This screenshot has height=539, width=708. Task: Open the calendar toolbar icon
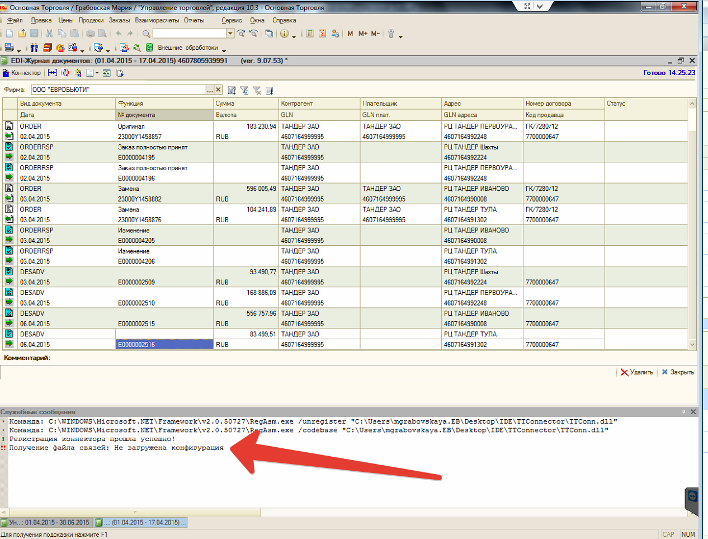tap(323, 34)
